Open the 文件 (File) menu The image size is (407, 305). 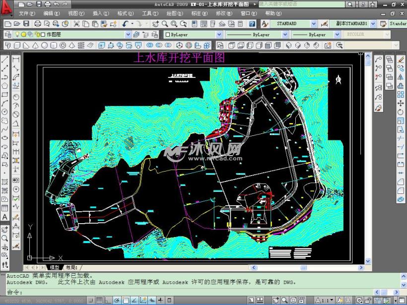pyautogui.click(x=27, y=13)
